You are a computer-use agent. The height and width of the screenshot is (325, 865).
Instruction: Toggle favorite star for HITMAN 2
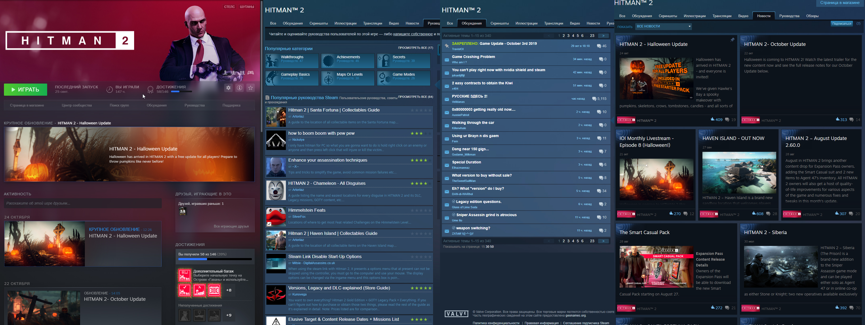[x=251, y=88]
